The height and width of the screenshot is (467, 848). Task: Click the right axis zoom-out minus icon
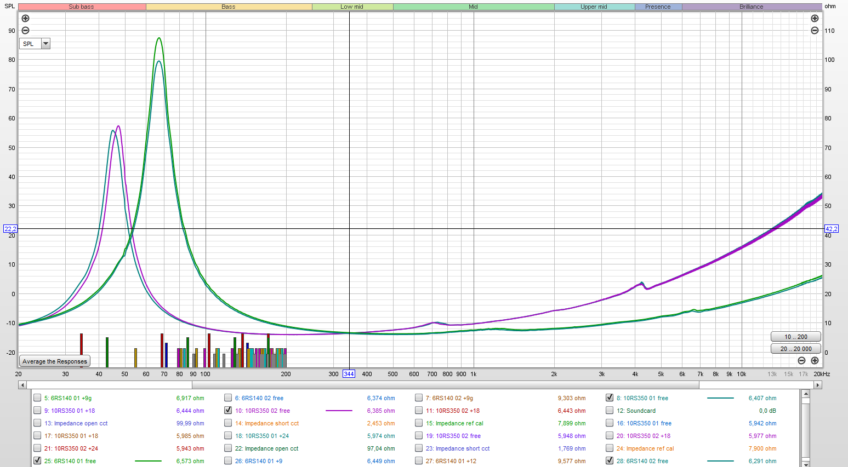coord(815,31)
